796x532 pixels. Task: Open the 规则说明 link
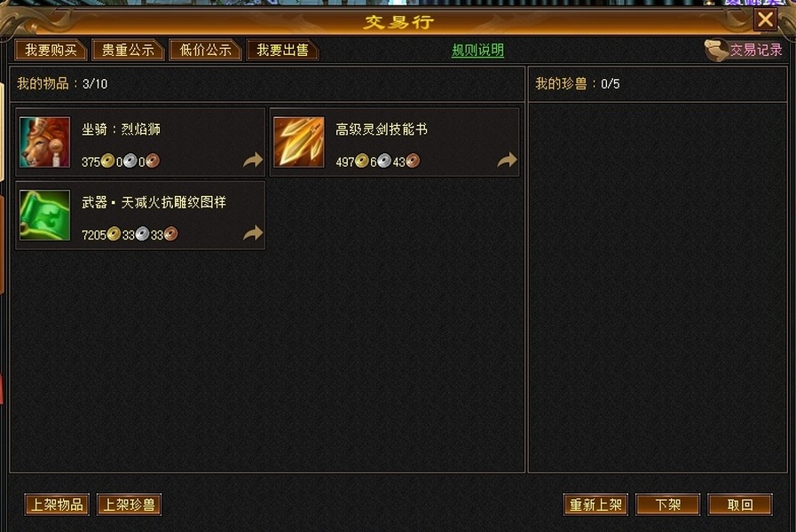click(x=477, y=51)
